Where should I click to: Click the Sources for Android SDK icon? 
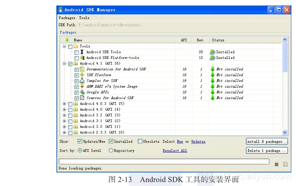tap(82, 98)
